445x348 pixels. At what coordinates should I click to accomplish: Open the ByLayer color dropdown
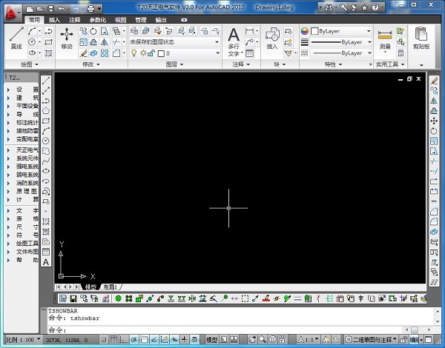point(341,31)
